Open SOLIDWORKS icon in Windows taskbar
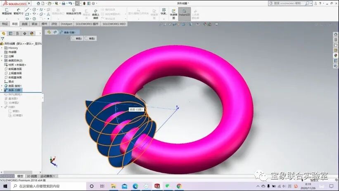This screenshot has width=339, height=191. (157, 186)
